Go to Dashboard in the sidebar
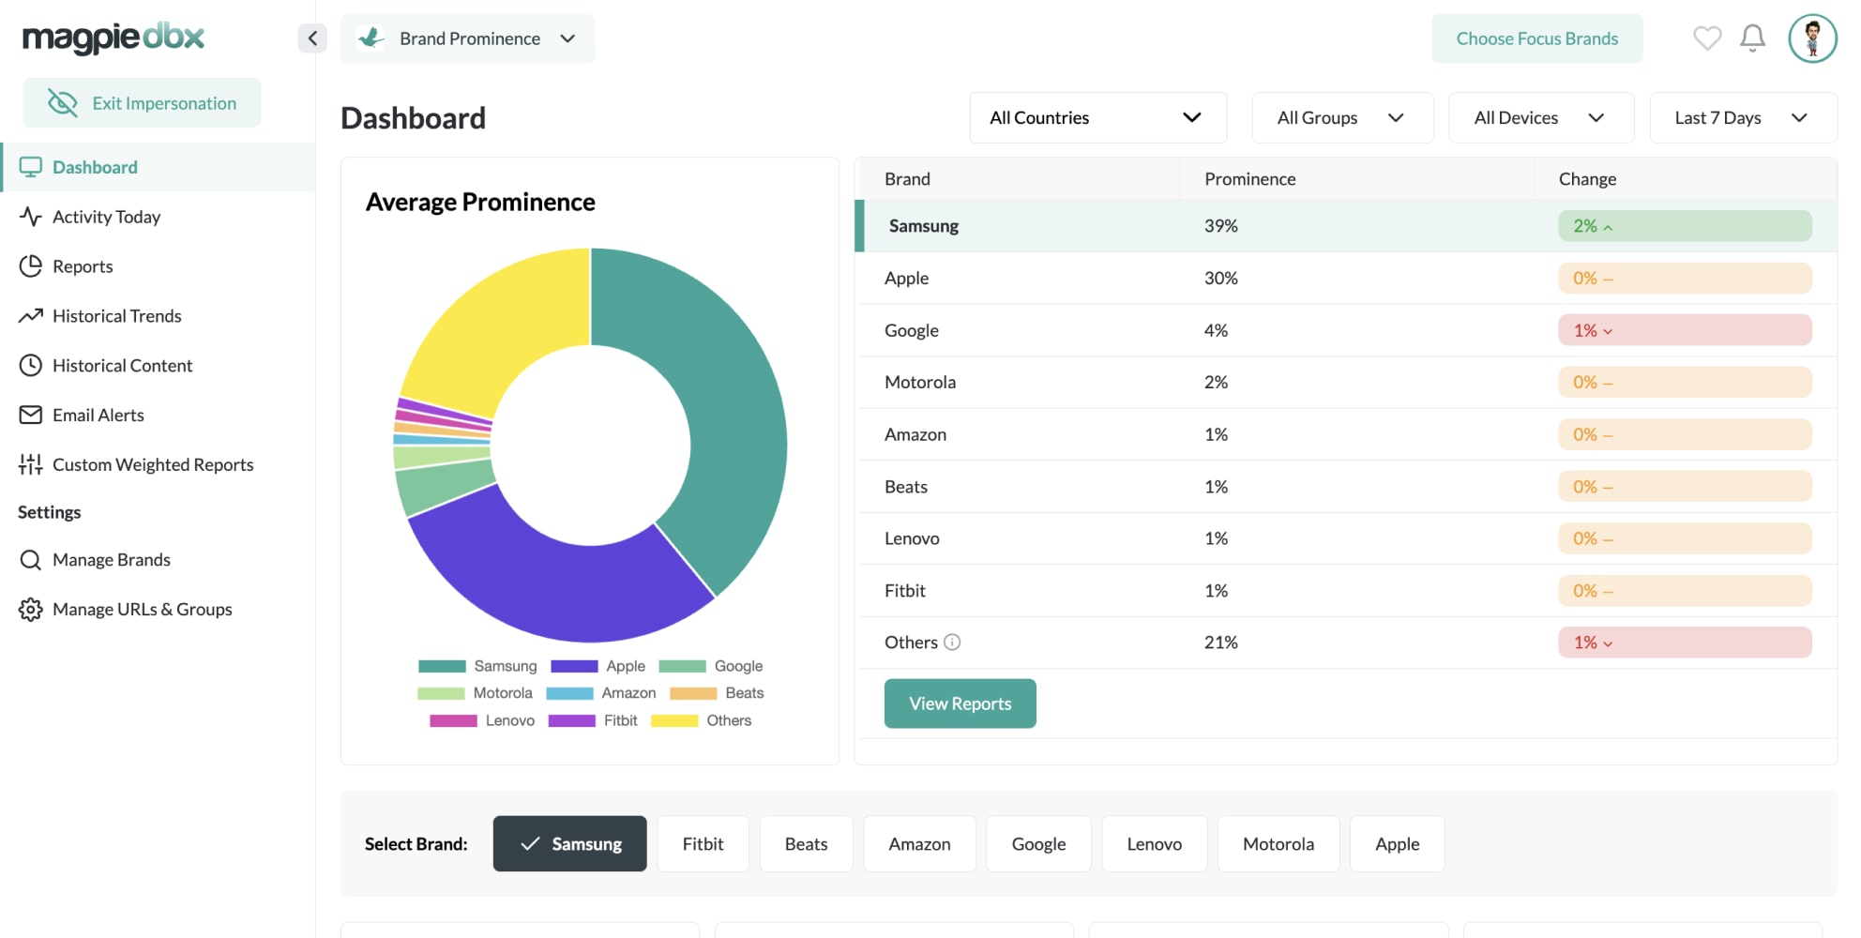 pos(158,167)
